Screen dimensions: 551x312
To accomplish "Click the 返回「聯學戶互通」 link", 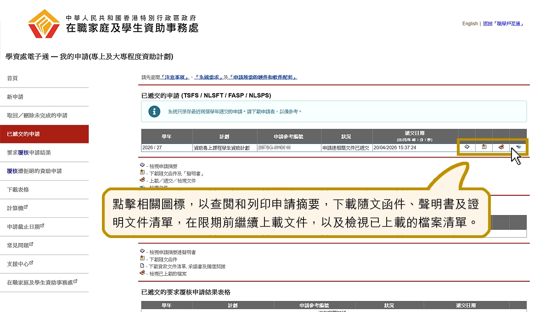I will coord(503,23).
